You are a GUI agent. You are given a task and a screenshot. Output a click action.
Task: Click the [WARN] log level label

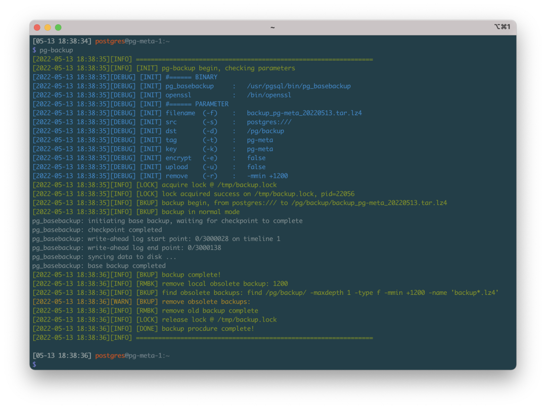click(x=121, y=301)
